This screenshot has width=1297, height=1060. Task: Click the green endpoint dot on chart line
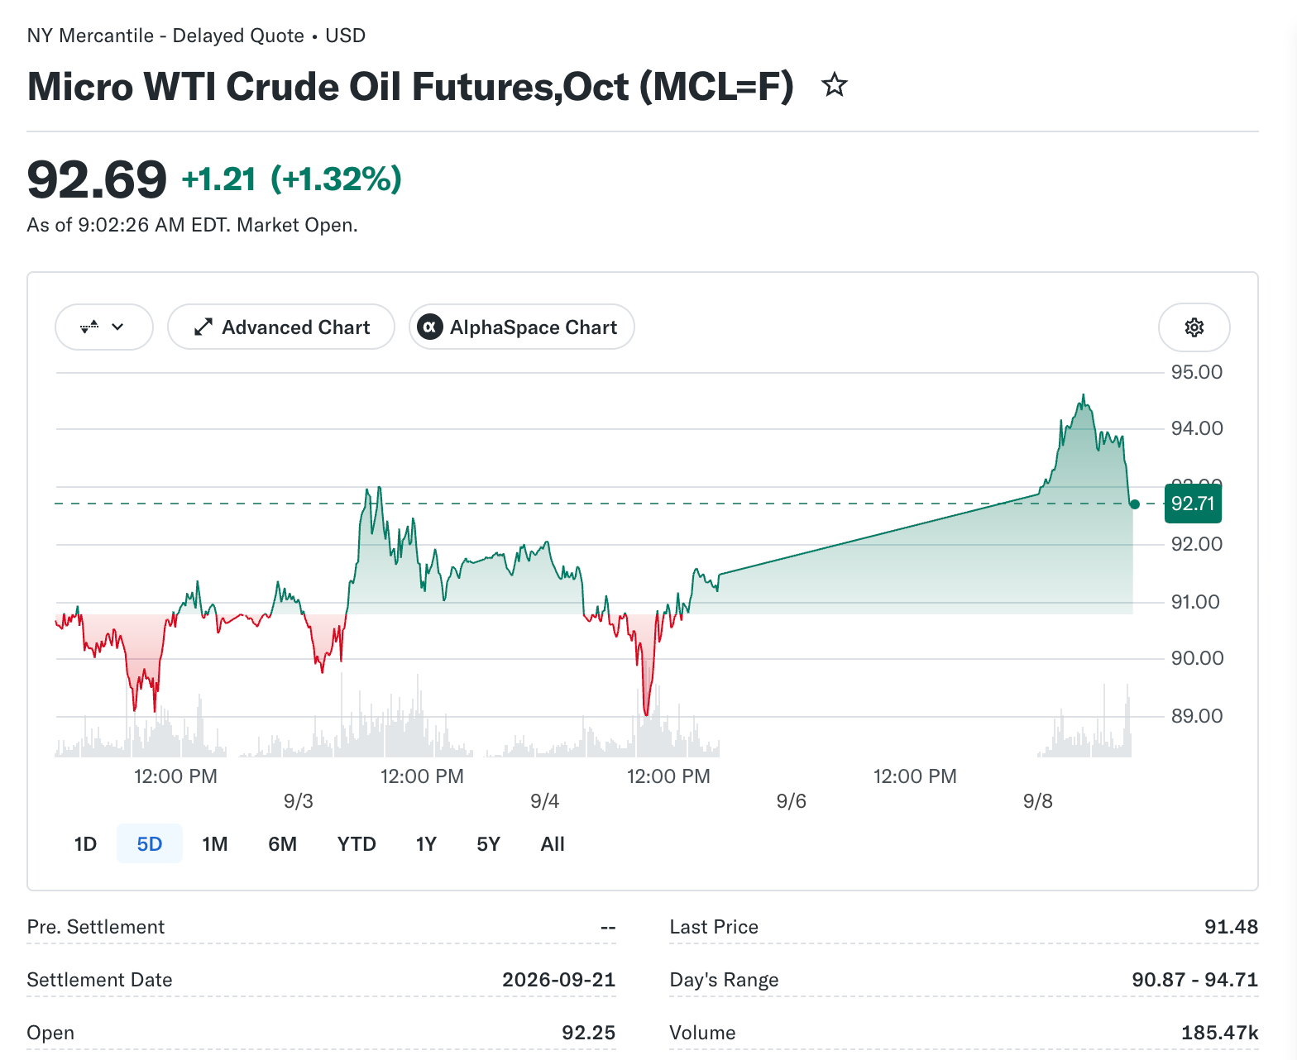tap(1135, 504)
